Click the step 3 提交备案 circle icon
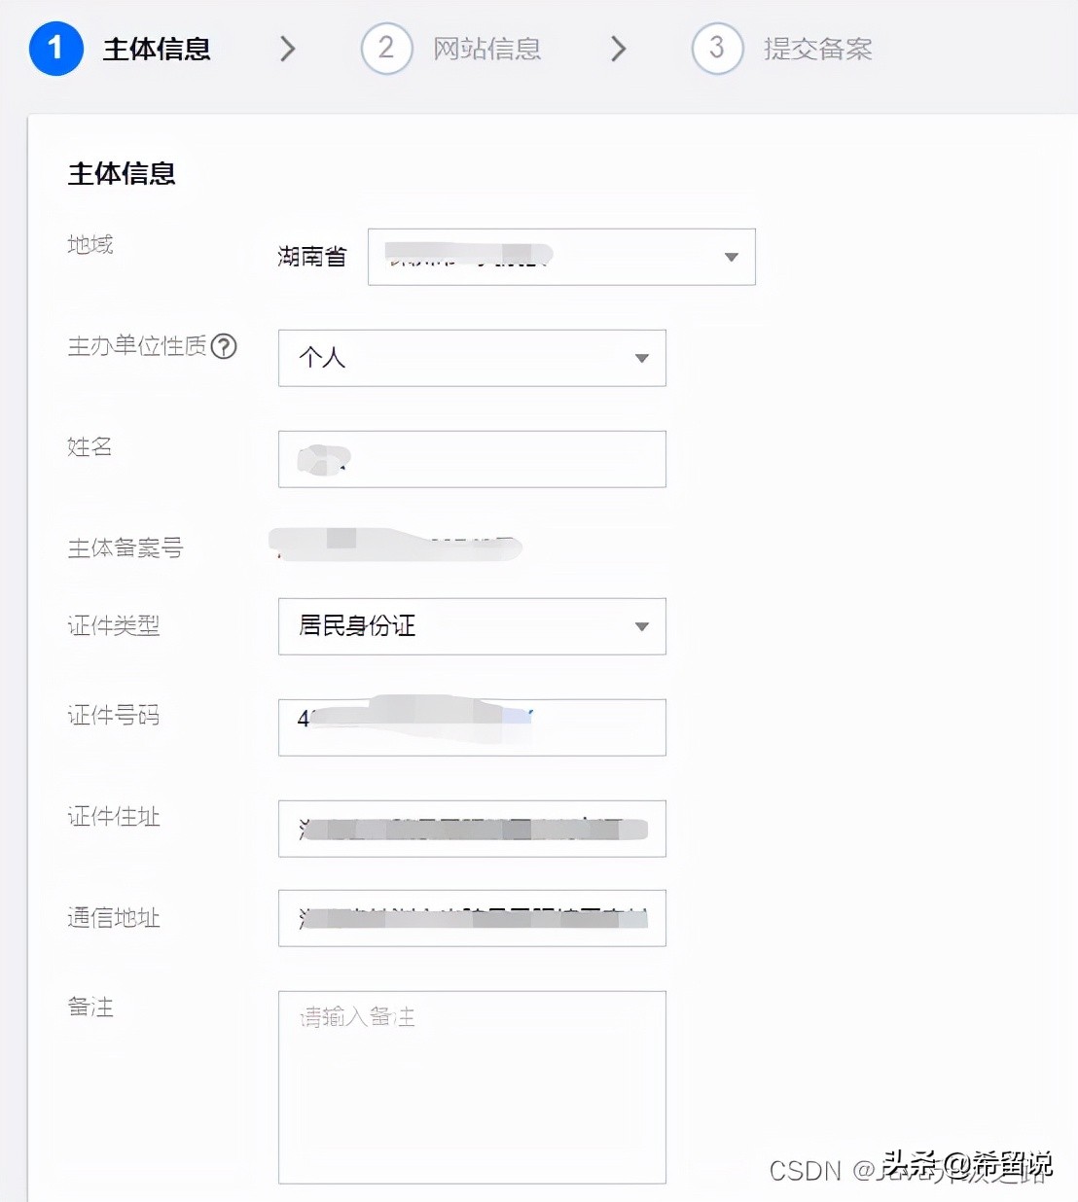Viewport: 1078px width, 1202px height. (717, 49)
